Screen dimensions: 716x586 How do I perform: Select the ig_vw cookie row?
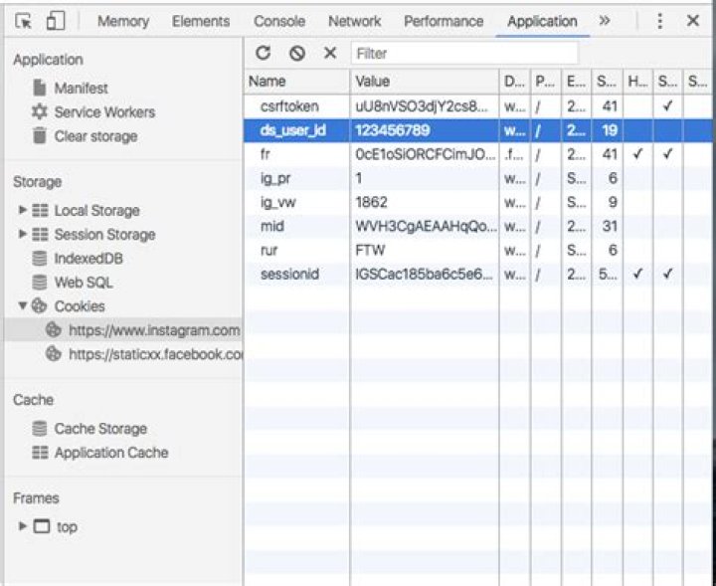(478, 202)
